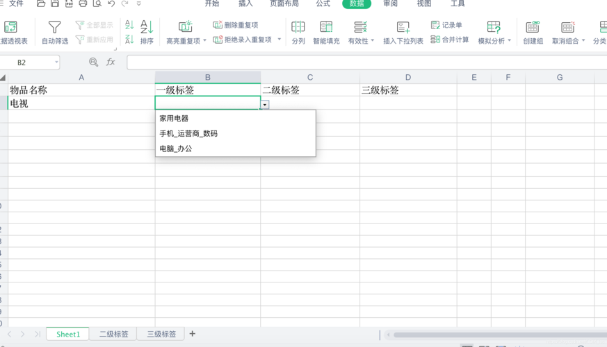This screenshot has height=347, width=607.
Task: Expand highlight duplicates dropdown arrow
Action: coord(205,40)
